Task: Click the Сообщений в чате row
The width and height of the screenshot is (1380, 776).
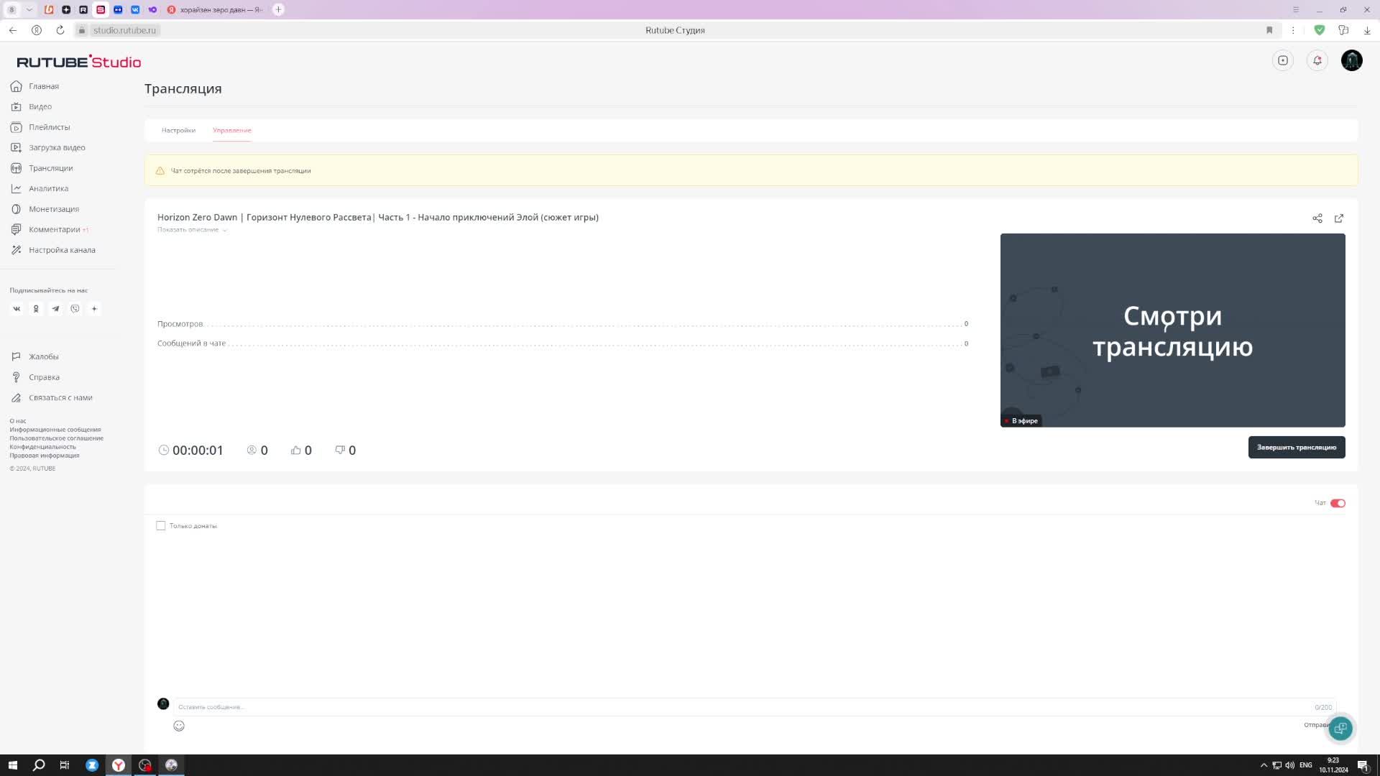Action: pyautogui.click(x=563, y=343)
